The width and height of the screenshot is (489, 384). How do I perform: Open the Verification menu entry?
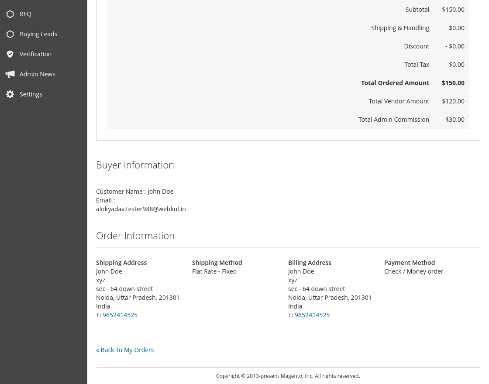click(x=35, y=54)
